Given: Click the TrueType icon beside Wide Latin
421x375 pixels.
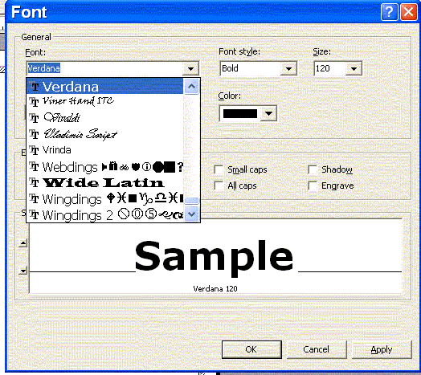Looking at the screenshot, I should pos(34,183).
